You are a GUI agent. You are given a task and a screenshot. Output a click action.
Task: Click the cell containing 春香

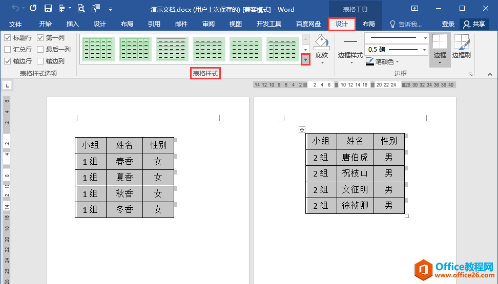(124, 162)
